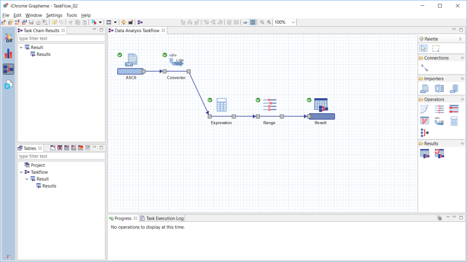The width and height of the screenshot is (467, 262).
Task: Click the zoom out magnifier in toolbar
Action: pyautogui.click(x=262, y=22)
